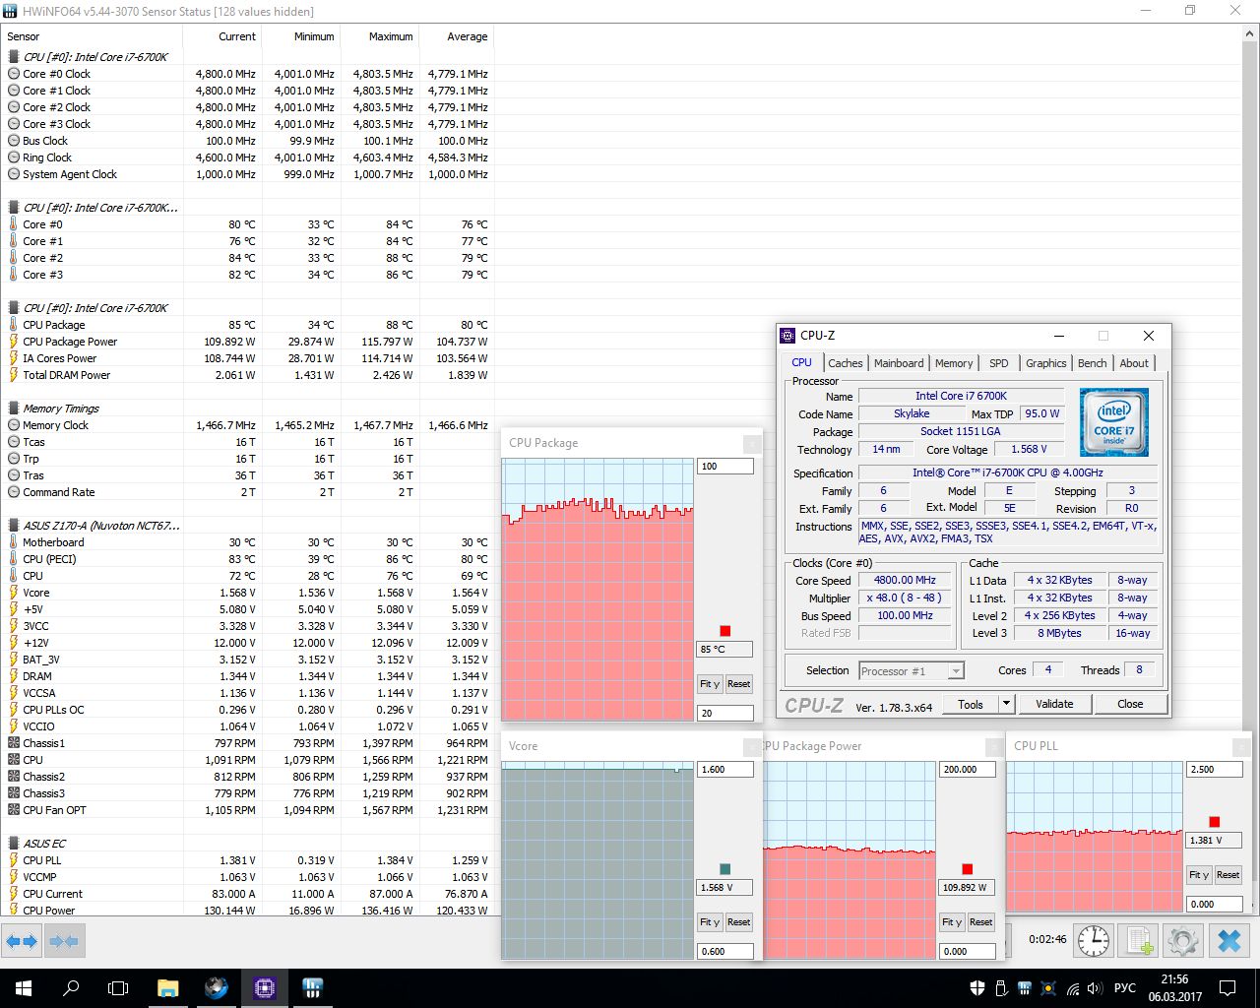1260x1008 pixels.
Task: Click the collapse-columns arrows button in HWiNFO
Action: [x=64, y=942]
